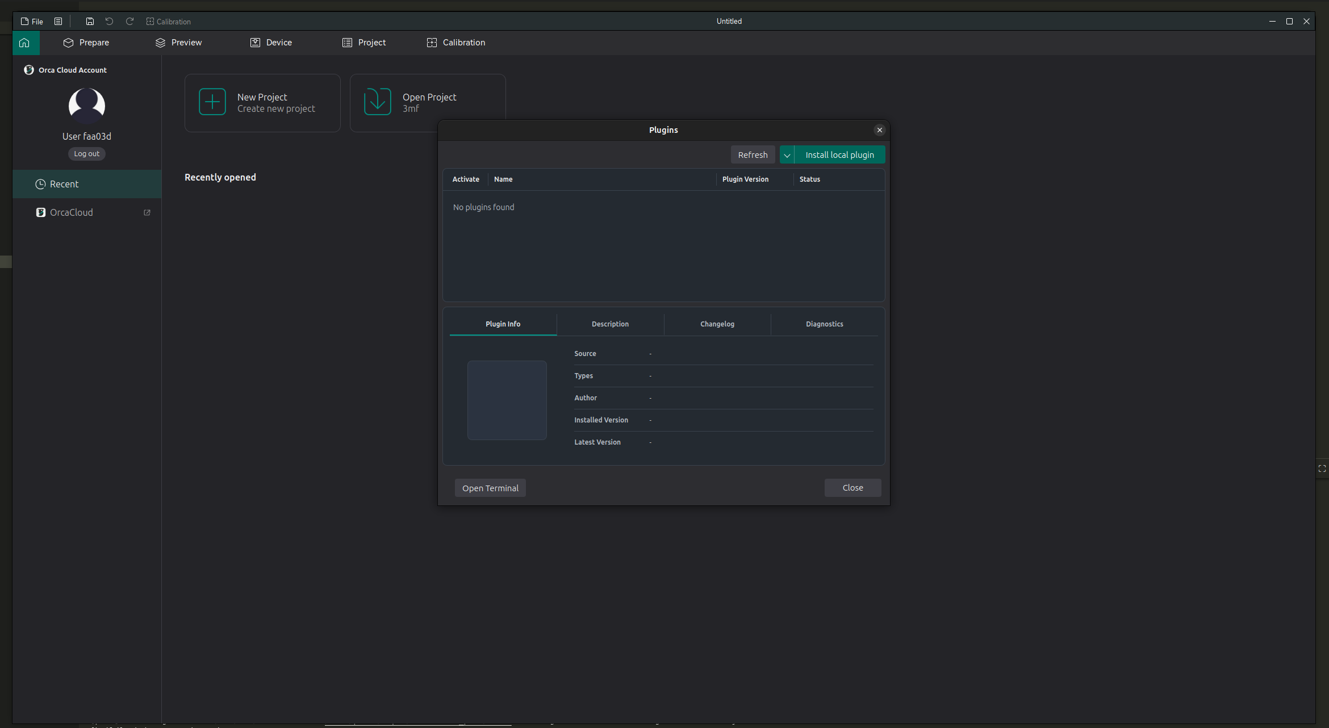Expand the install plugin dropdown arrow
Viewport: 1329px width, 728px height.
[x=787, y=155]
